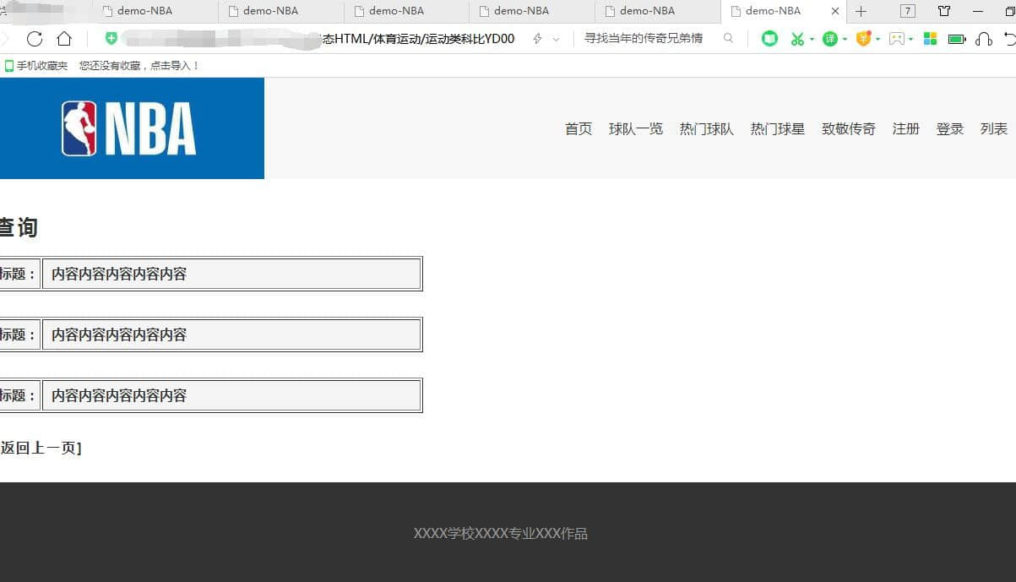Go to the 注册 page link
This screenshot has width=1016, height=582.
coord(905,129)
